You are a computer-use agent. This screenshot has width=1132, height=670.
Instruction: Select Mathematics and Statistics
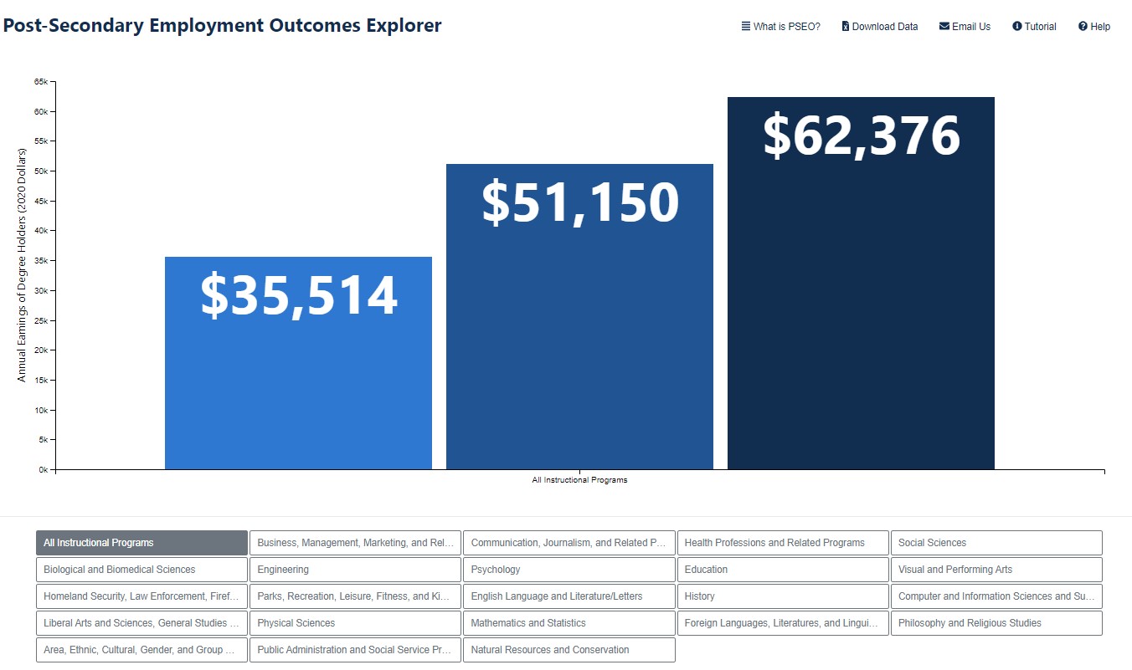(x=569, y=623)
